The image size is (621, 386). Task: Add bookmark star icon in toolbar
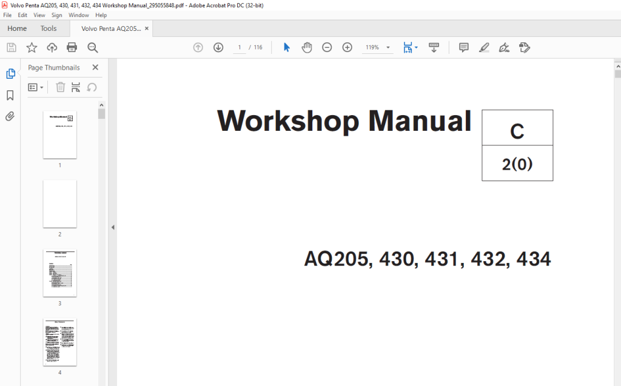pyautogui.click(x=32, y=47)
